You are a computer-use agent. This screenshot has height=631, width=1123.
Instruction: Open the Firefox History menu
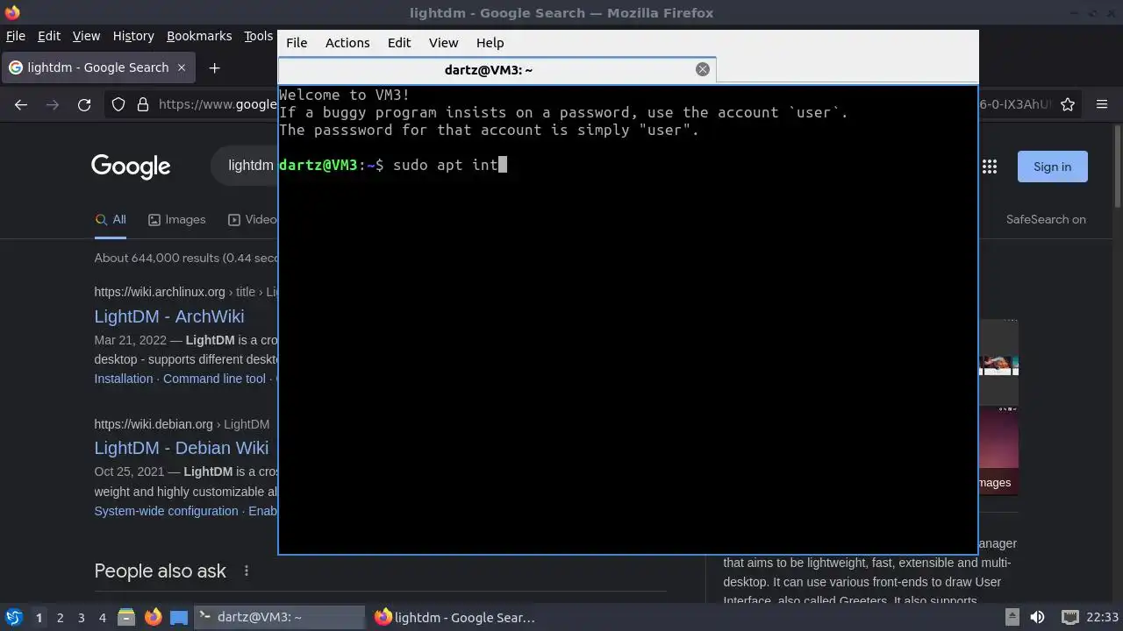tap(133, 36)
